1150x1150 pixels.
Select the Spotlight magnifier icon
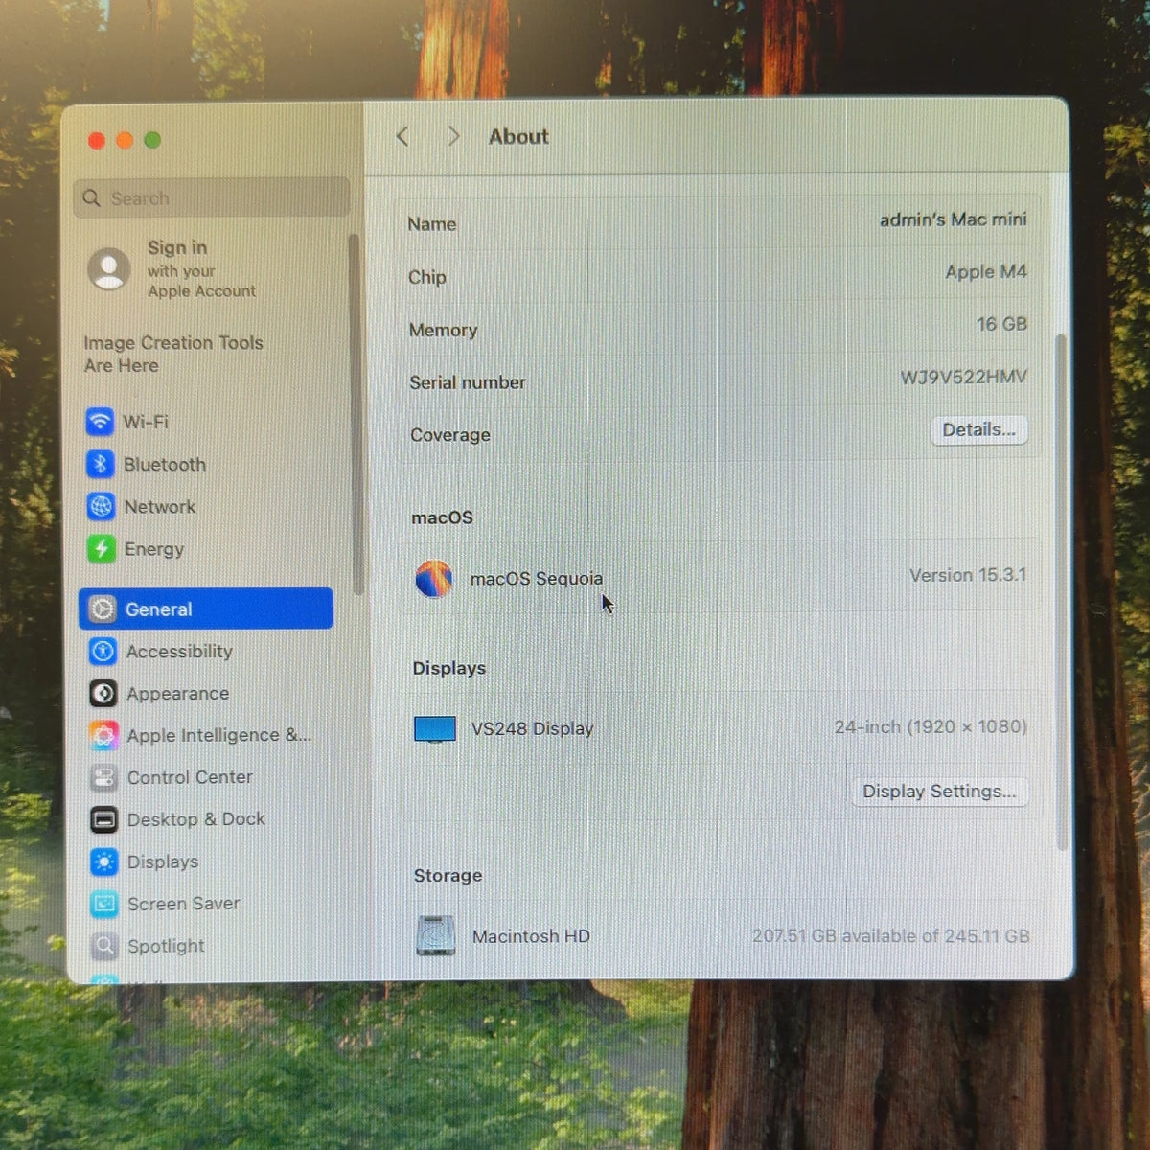click(x=104, y=946)
